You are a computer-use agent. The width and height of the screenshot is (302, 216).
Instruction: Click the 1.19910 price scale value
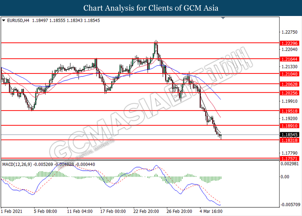click(x=289, y=101)
